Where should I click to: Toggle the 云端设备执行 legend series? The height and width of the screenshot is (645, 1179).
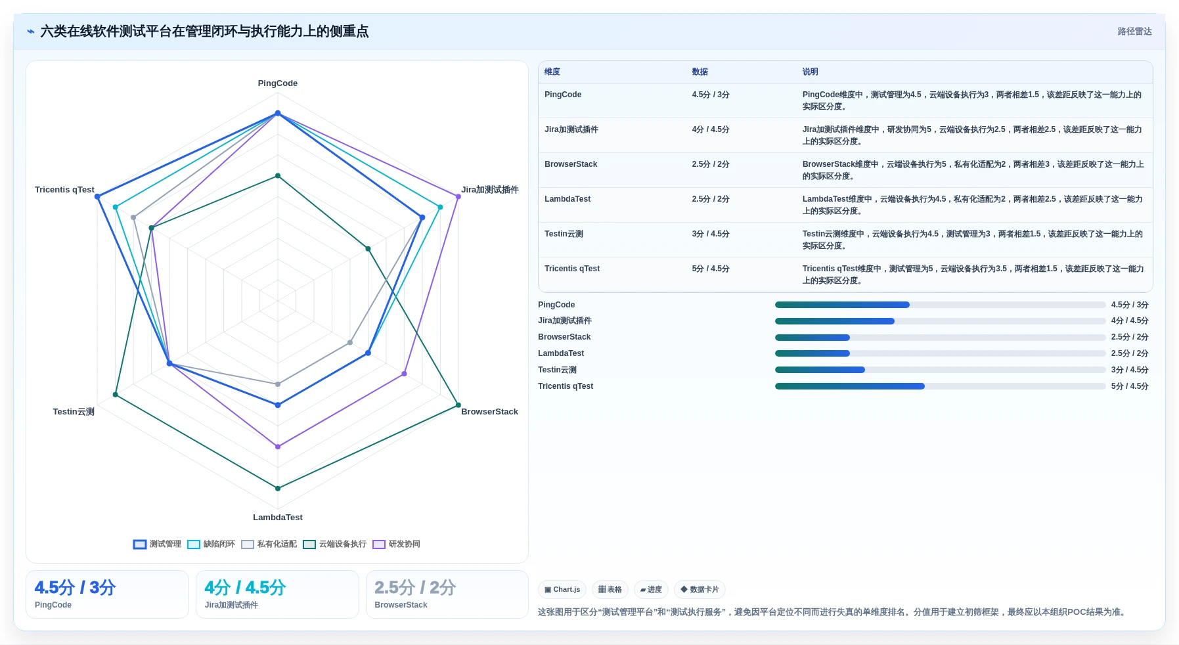click(x=334, y=544)
